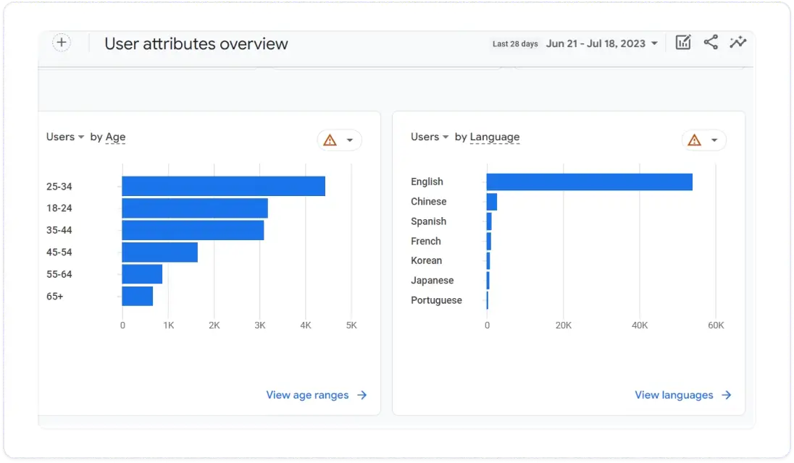Viewport: 794px width, 463px height.
Task: Open the View age ranges report
Action: point(307,395)
